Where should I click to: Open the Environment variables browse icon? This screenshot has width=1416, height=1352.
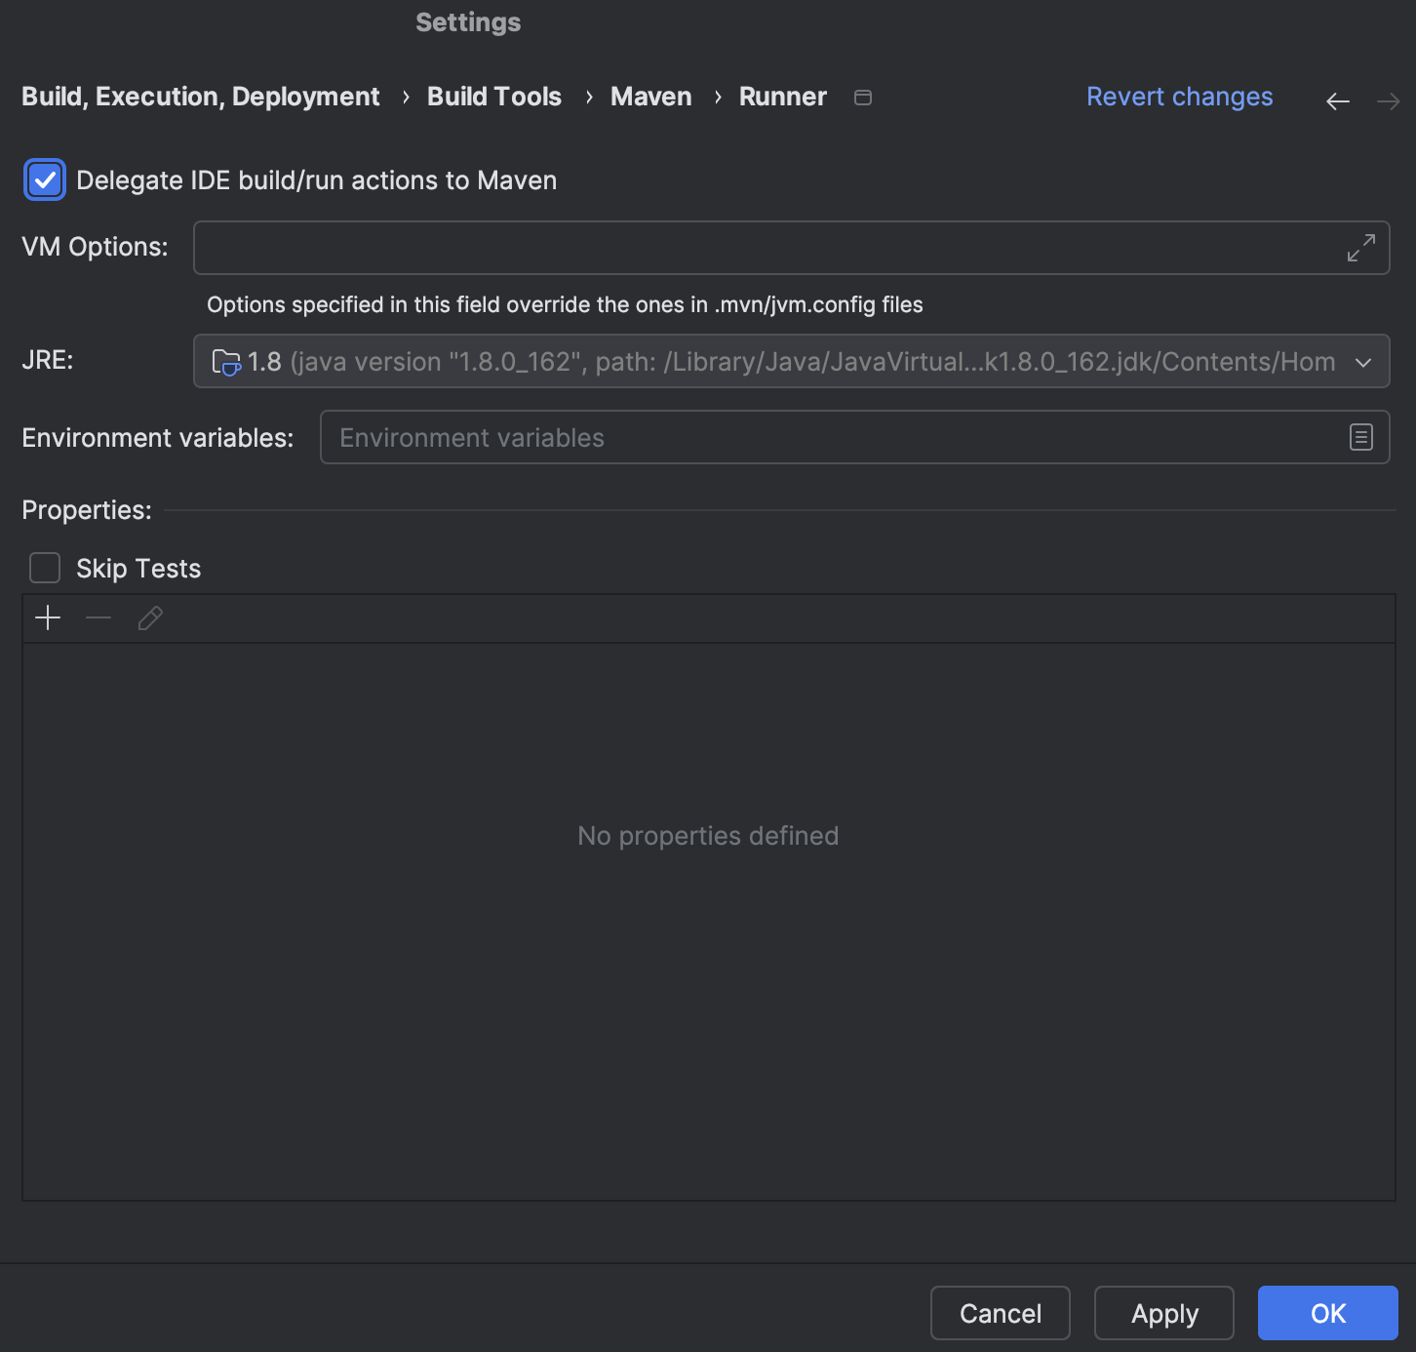1360,437
